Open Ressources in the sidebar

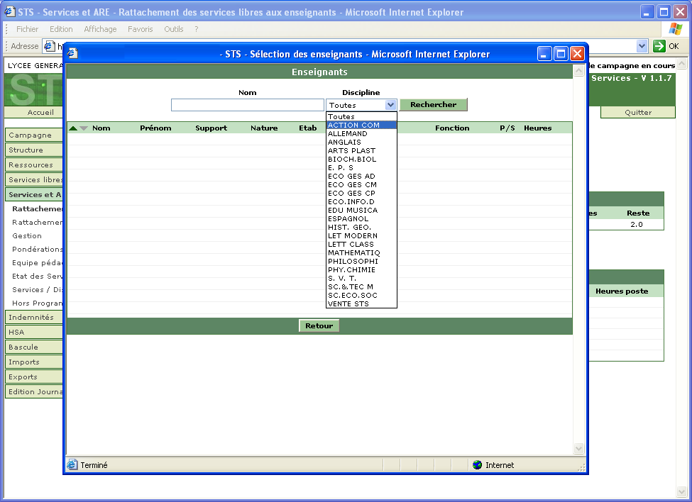33,164
